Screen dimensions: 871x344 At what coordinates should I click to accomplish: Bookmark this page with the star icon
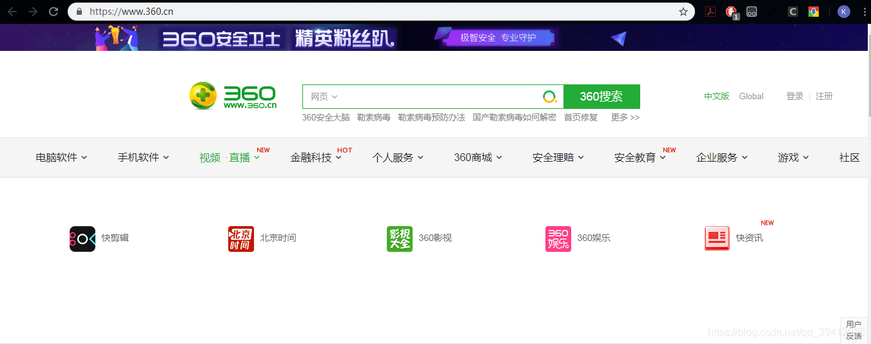click(x=683, y=12)
